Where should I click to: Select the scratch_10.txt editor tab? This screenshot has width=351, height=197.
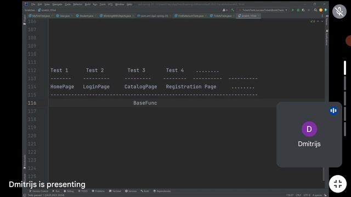pyautogui.click(x=248, y=16)
